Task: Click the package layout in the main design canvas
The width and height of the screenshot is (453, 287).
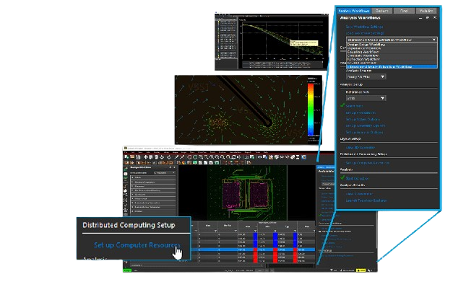Action: (x=247, y=193)
